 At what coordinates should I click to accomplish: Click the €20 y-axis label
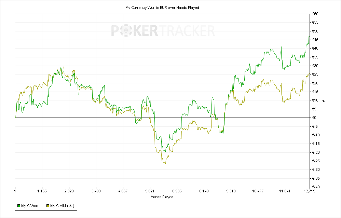click(x=315, y=83)
